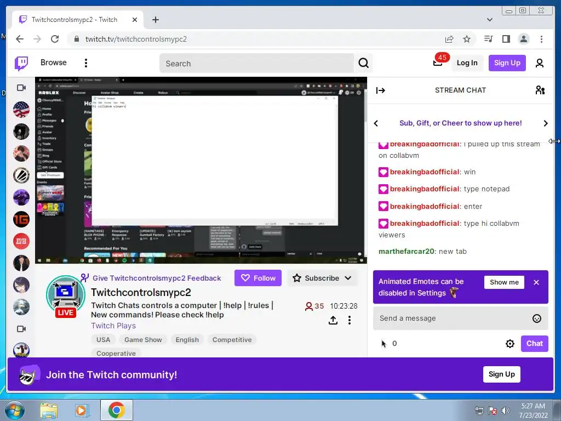Image resolution: width=561 pixels, height=421 pixels.
Task: Open Windows Start menu
Action: tap(14, 410)
